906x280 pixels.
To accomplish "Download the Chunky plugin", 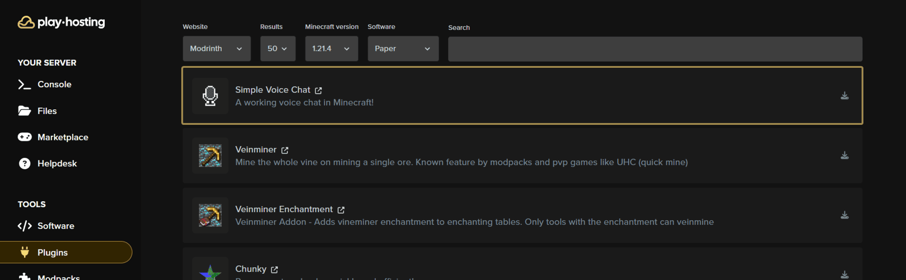I will [845, 274].
